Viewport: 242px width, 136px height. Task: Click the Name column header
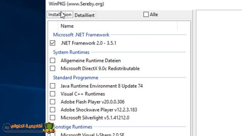point(118,26)
